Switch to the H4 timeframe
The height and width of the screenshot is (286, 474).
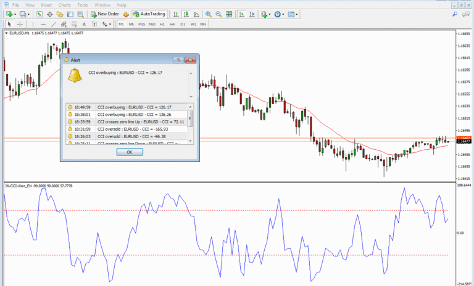tap(172, 24)
